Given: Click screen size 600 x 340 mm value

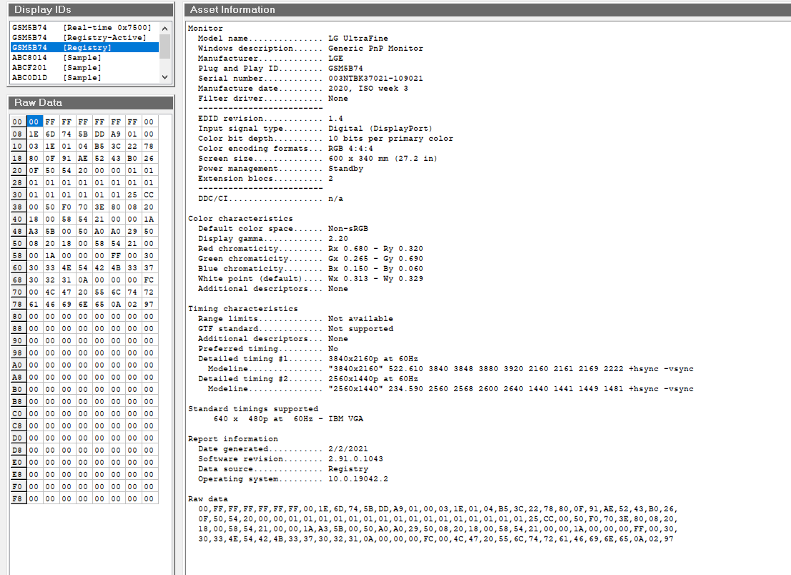Looking at the screenshot, I should pyautogui.click(x=383, y=159).
